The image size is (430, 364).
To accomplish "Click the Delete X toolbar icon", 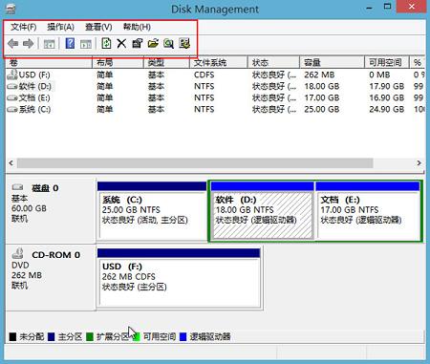I will coord(121,43).
